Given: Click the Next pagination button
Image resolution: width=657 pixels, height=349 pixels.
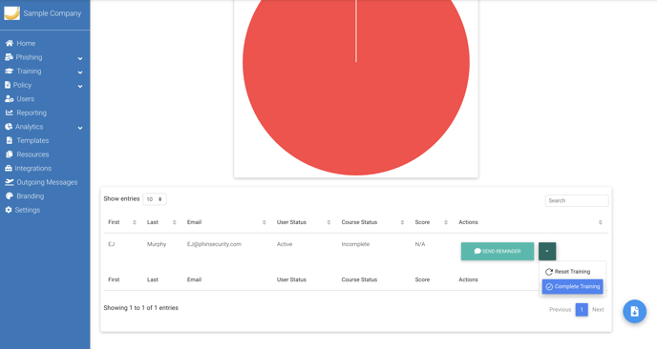Looking at the screenshot, I should point(598,310).
